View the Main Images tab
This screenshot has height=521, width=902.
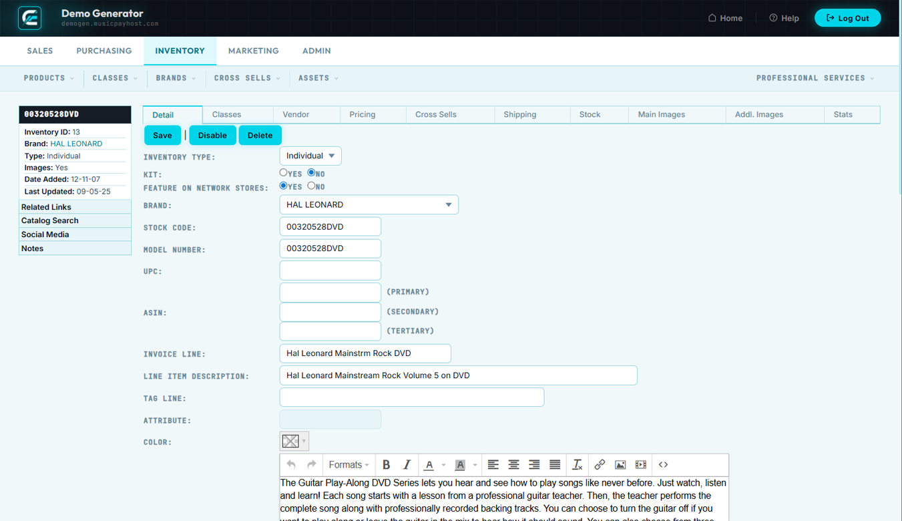[x=677, y=115]
